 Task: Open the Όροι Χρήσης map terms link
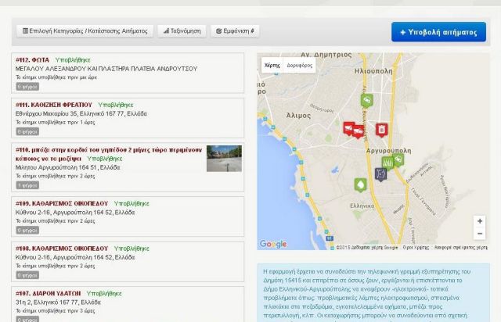pyautogui.click(x=416, y=247)
